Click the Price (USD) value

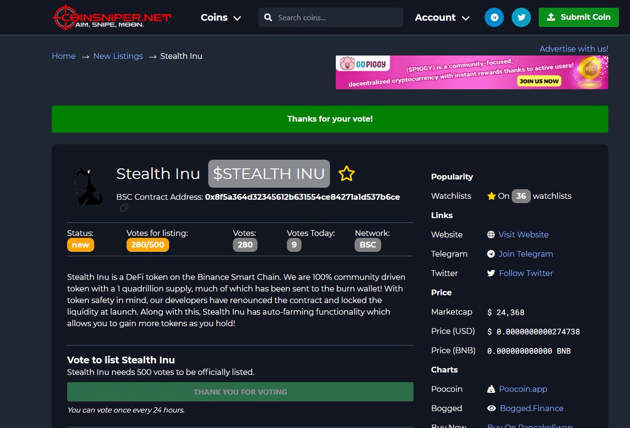click(x=533, y=331)
